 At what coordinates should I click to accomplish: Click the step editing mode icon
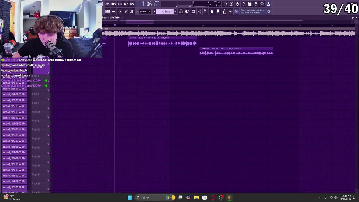pyautogui.click(x=120, y=12)
